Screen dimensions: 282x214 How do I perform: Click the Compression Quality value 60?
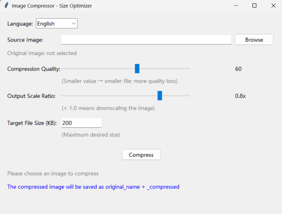(x=238, y=69)
